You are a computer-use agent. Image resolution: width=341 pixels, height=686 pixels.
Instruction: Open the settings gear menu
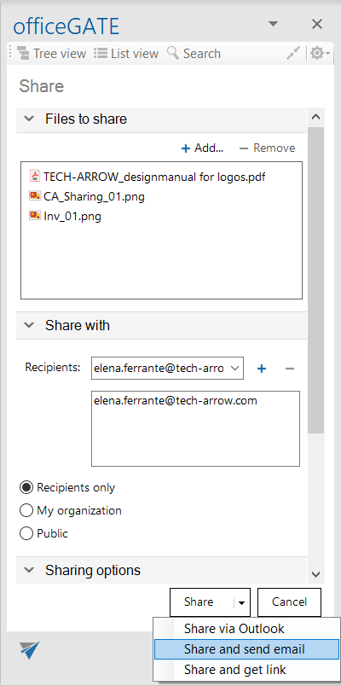pos(320,54)
